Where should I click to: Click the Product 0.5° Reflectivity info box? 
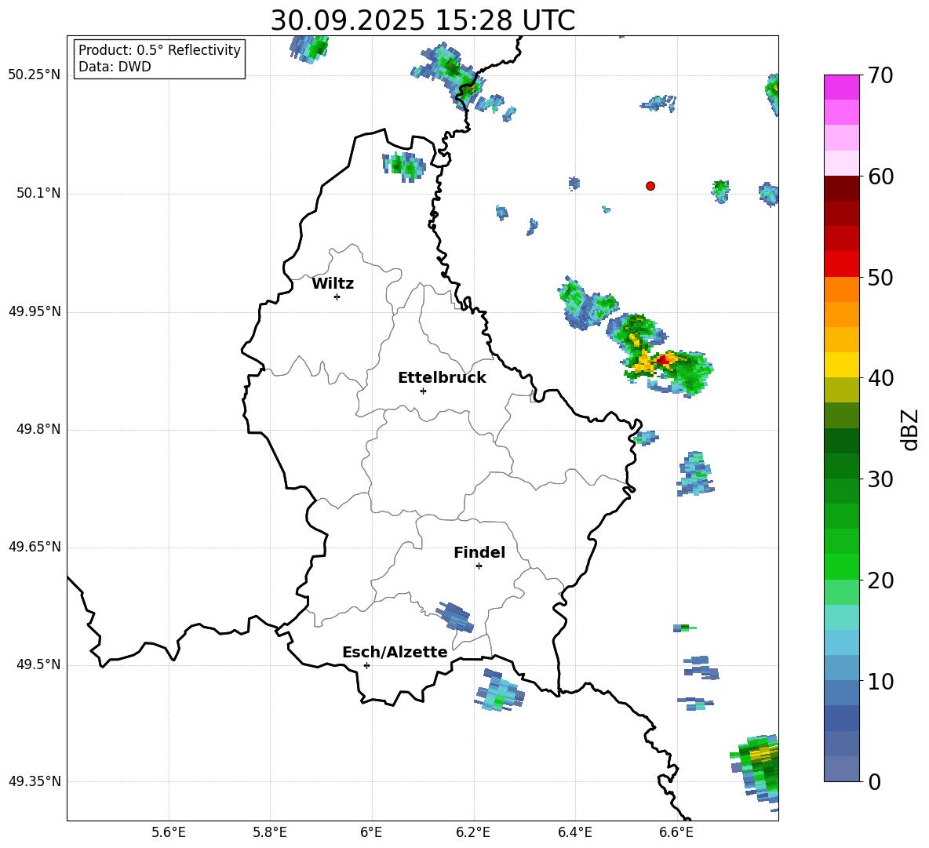159,59
